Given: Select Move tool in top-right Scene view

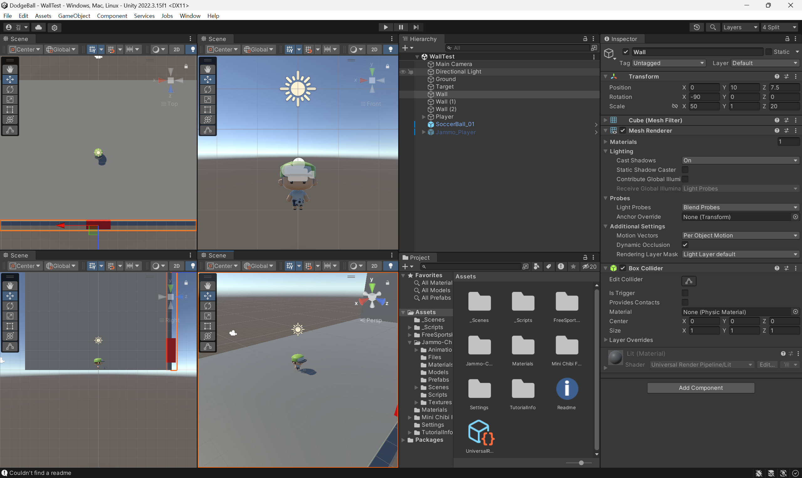Looking at the screenshot, I should pos(208,79).
